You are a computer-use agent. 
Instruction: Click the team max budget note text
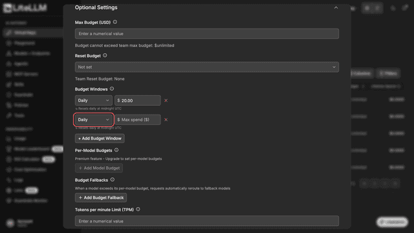[x=124, y=45]
